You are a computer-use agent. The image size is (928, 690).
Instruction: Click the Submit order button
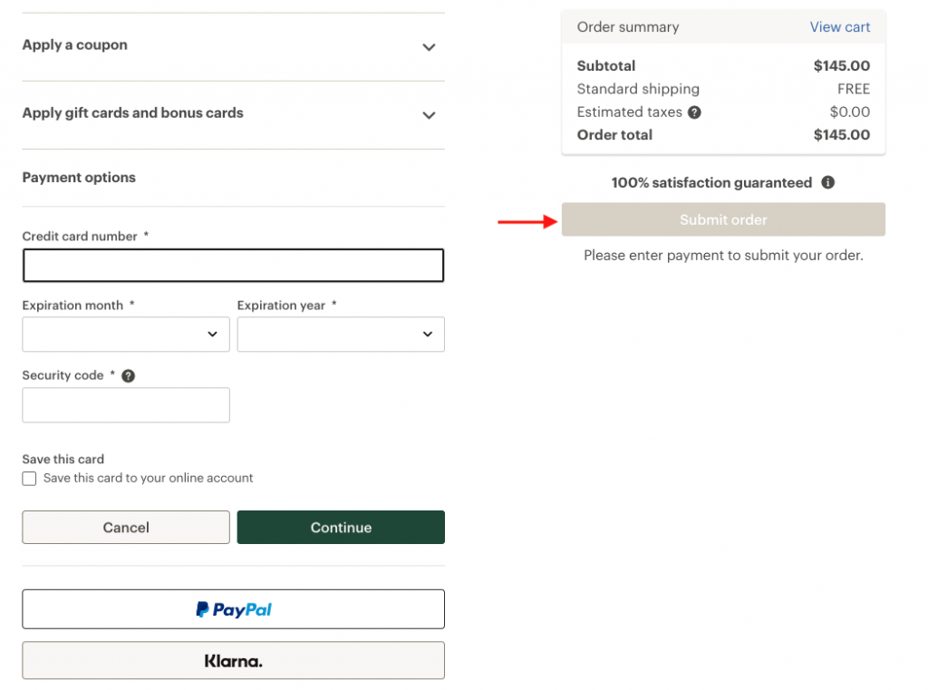click(x=723, y=219)
